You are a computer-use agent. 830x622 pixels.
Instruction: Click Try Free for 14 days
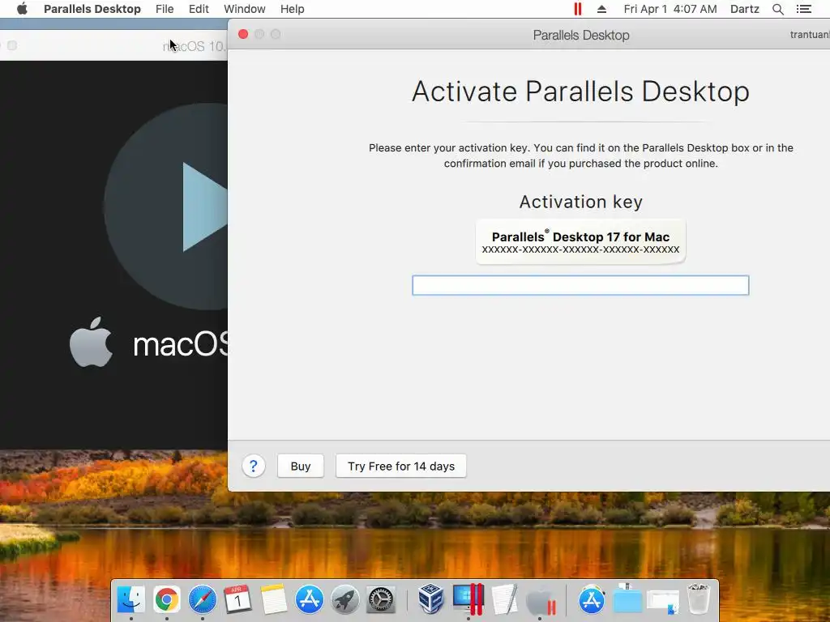click(400, 466)
